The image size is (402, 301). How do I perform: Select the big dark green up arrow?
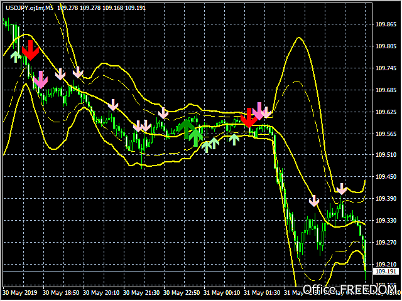coord(187,129)
